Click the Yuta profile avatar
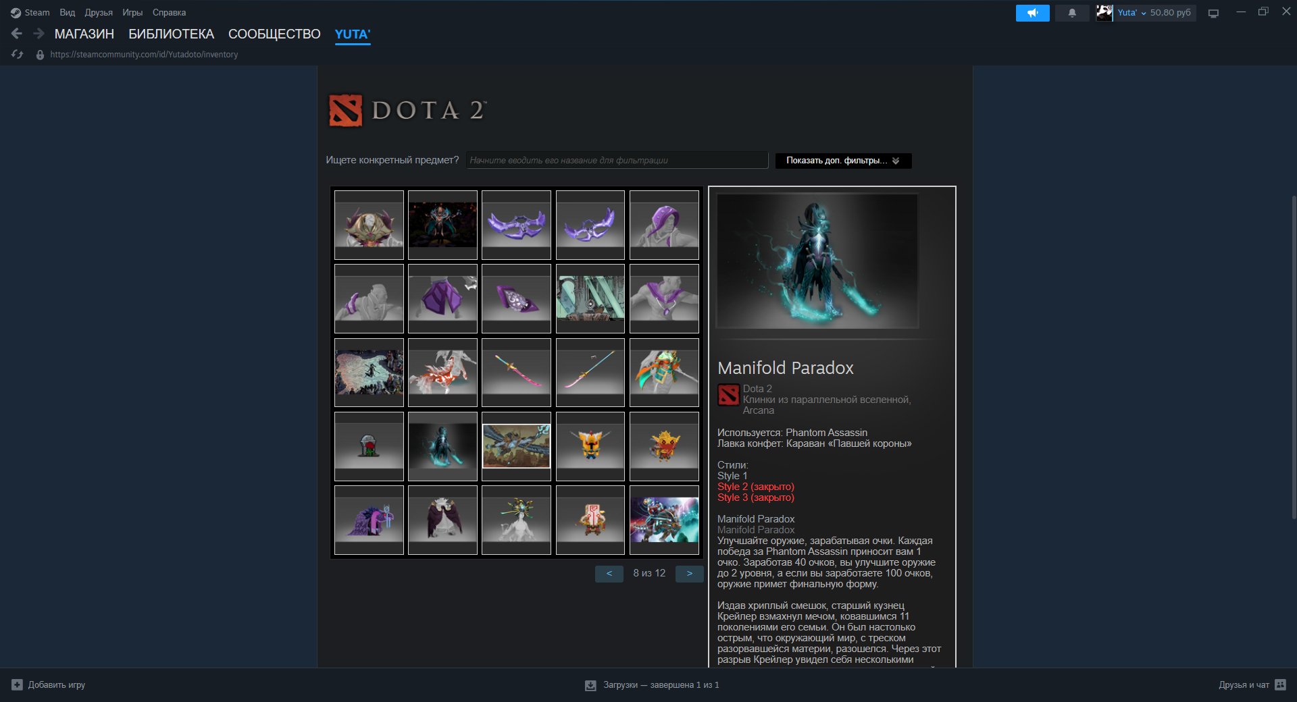This screenshot has height=702, width=1297. [1104, 13]
